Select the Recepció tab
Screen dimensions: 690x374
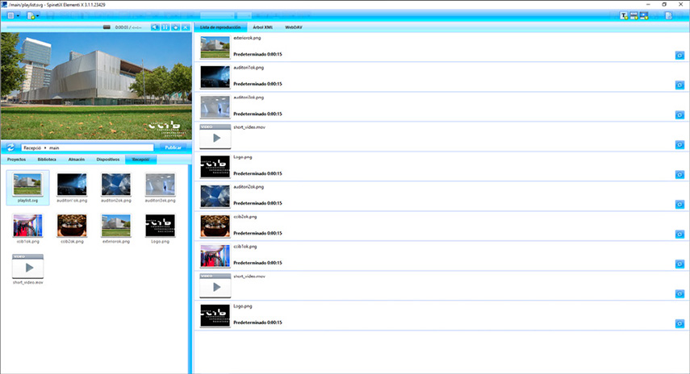[140, 160]
